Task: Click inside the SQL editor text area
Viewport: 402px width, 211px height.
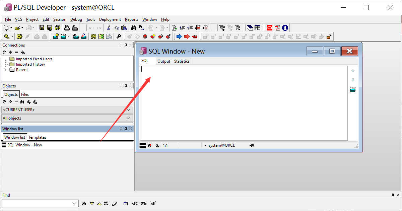Action: (244, 103)
